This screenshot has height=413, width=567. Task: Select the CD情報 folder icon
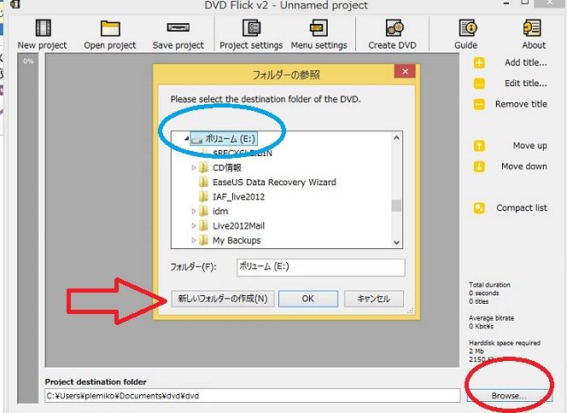203,167
